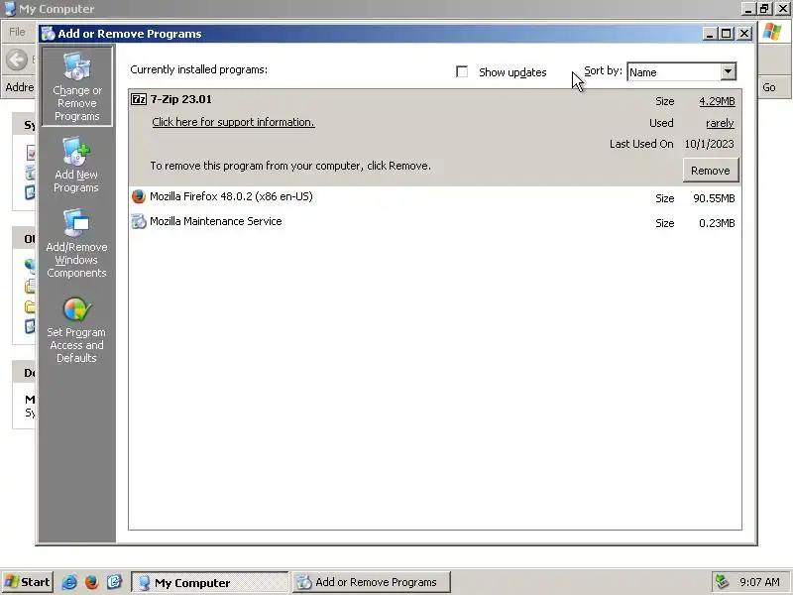
Task: Click the 'rarely' usage value
Action: pyautogui.click(x=720, y=123)
